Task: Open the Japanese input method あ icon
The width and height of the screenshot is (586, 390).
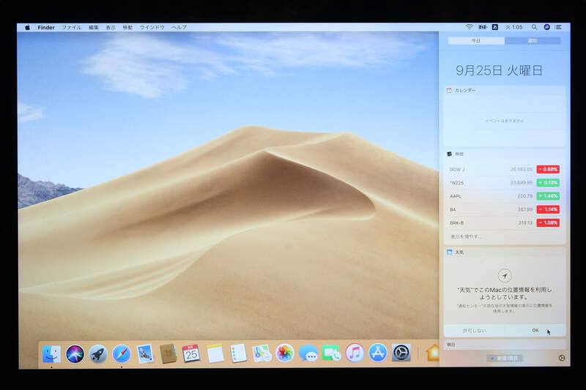Action: (x=495, y=27)
